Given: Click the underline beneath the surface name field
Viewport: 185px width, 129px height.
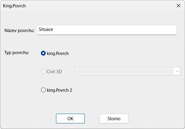Looking at the screenshot, I should pyautogui.click(x=106, y=35).
